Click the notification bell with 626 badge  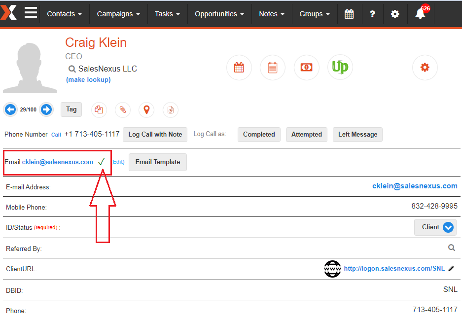[x=421, y=14]
